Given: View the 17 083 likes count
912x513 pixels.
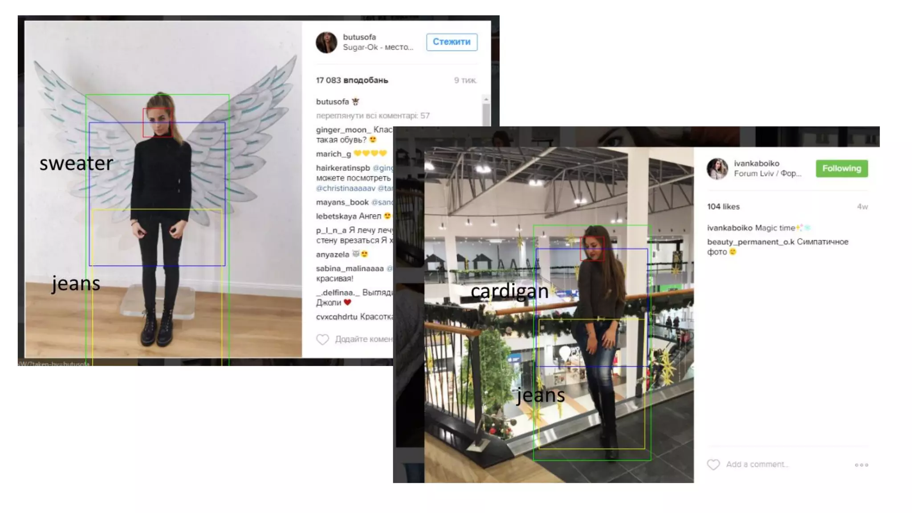Looking at the screenshot, I should tap(352, 80).
